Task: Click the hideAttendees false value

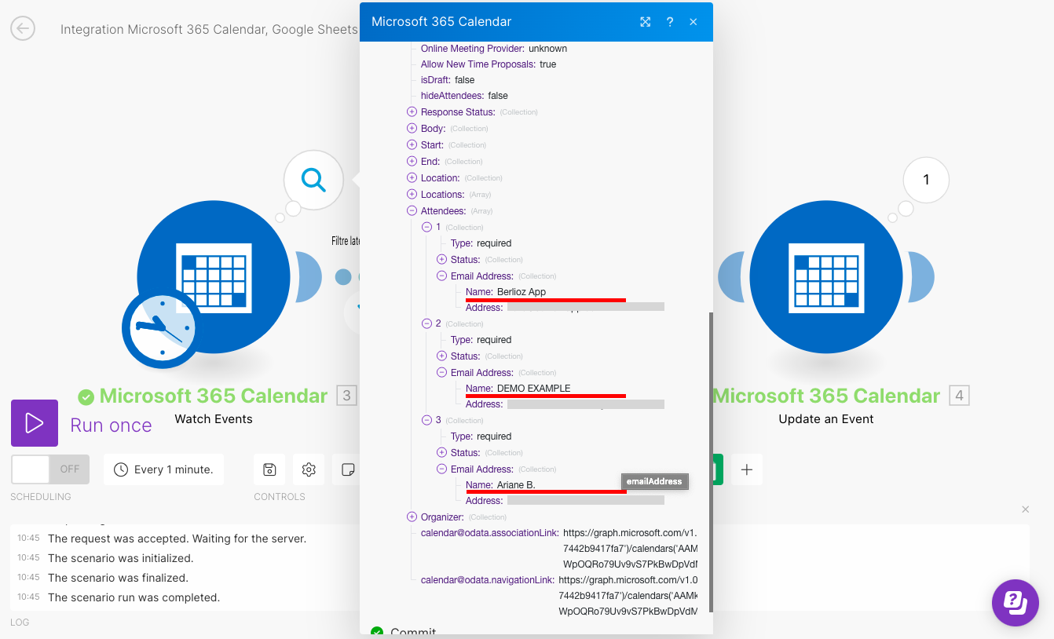Action: click(x=498, y=96)
